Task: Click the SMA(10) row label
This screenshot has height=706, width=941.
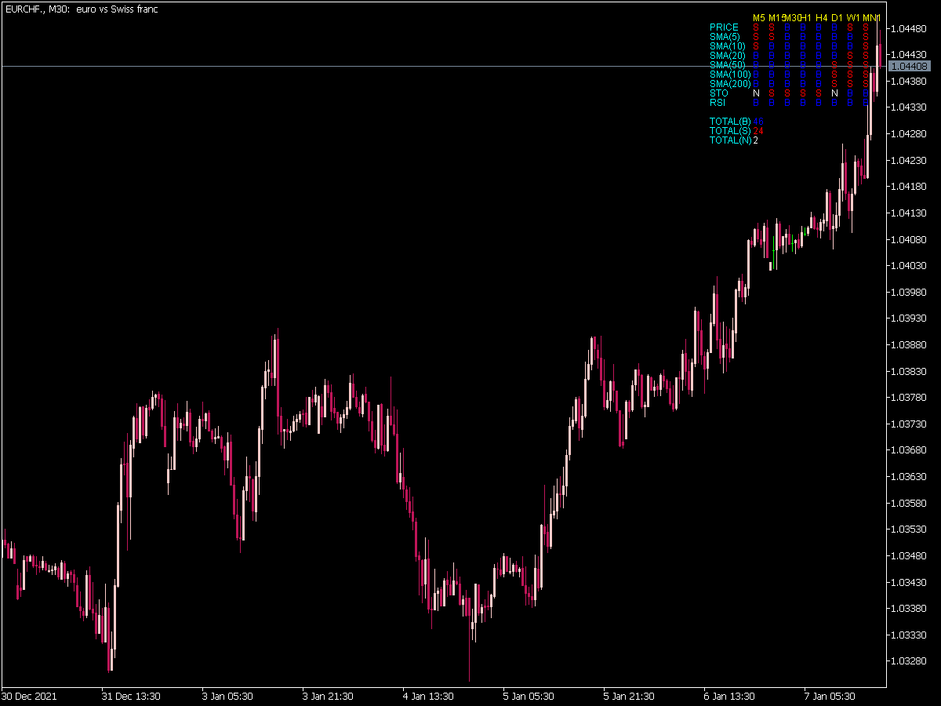Action: pos(728,46)
